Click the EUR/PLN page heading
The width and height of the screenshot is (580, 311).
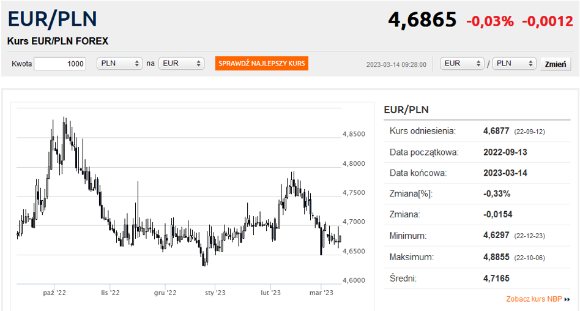pos(52,19)
